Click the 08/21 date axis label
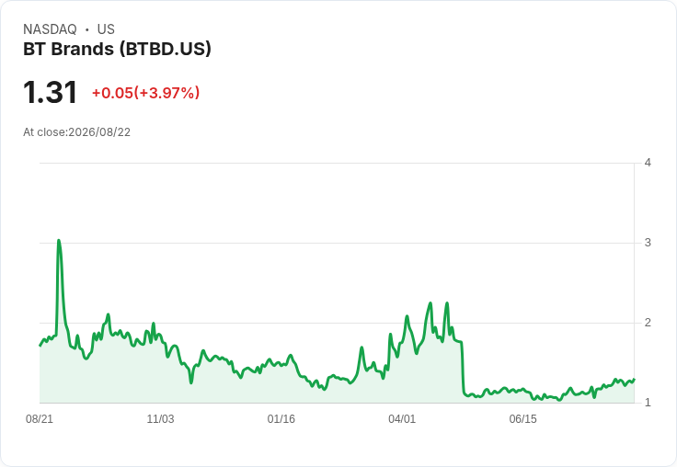677x467 pixels. tap(40, 419)
